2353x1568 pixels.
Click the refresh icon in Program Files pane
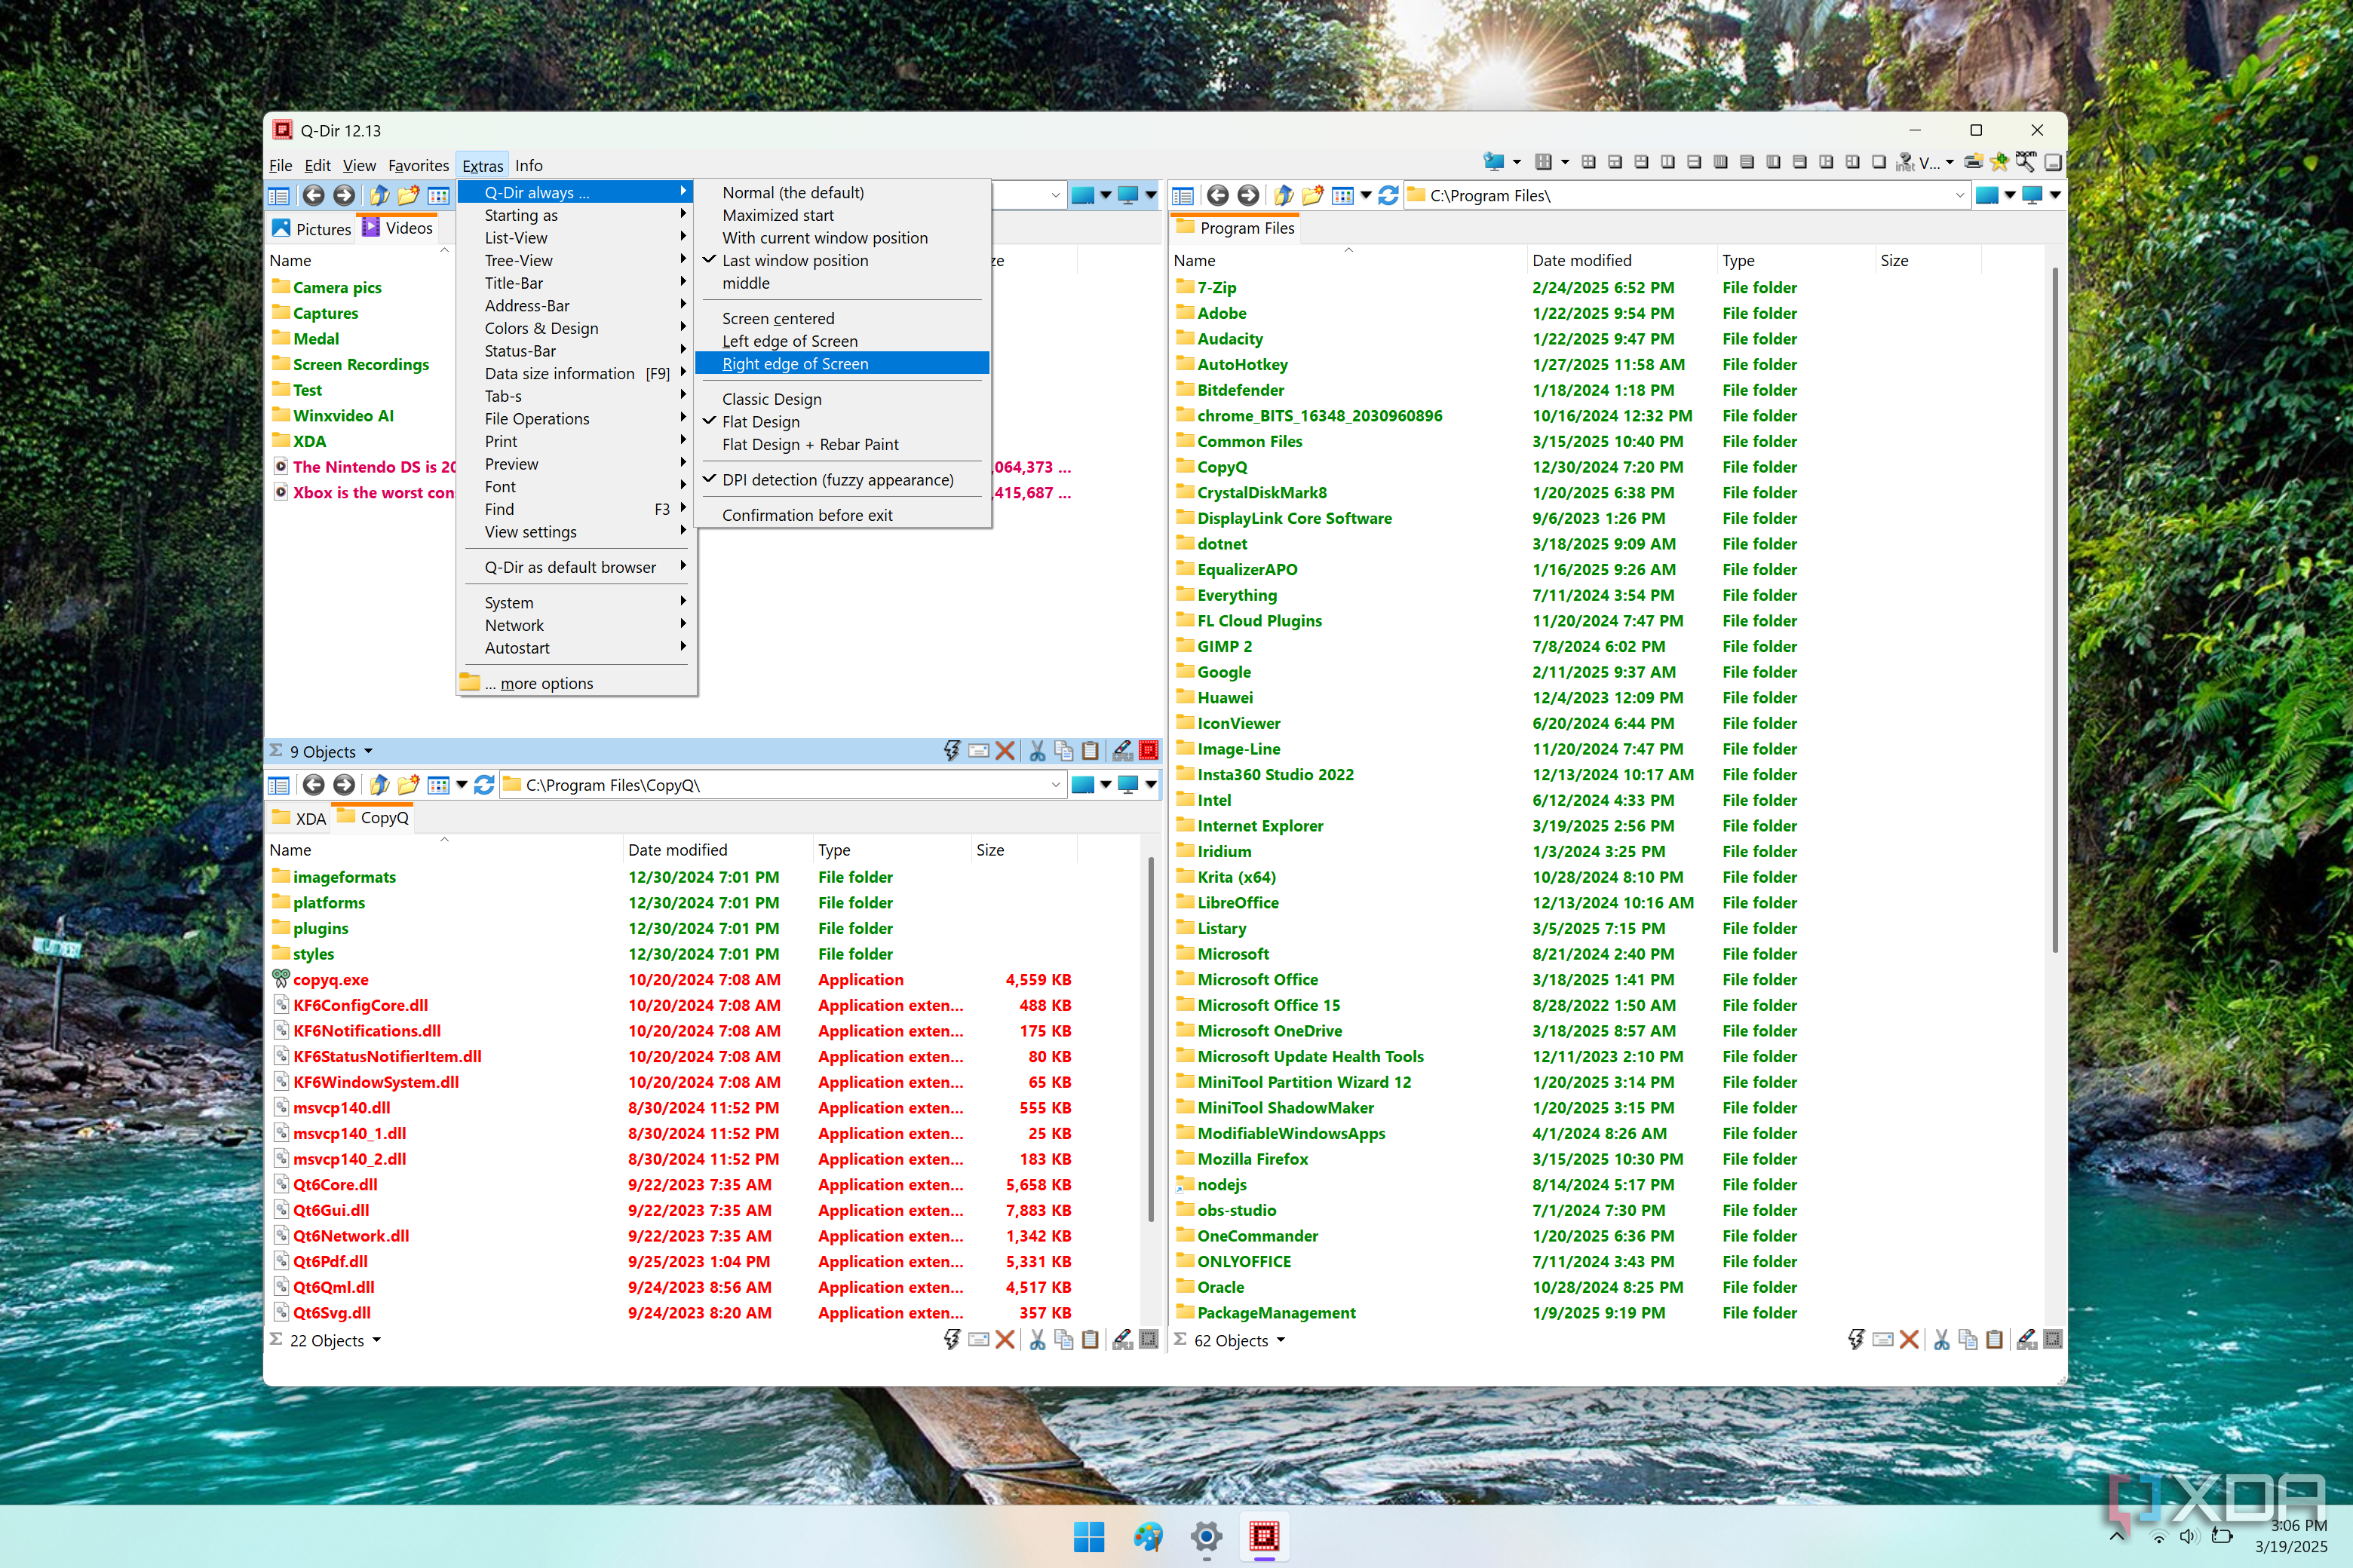coord(1388,196)
